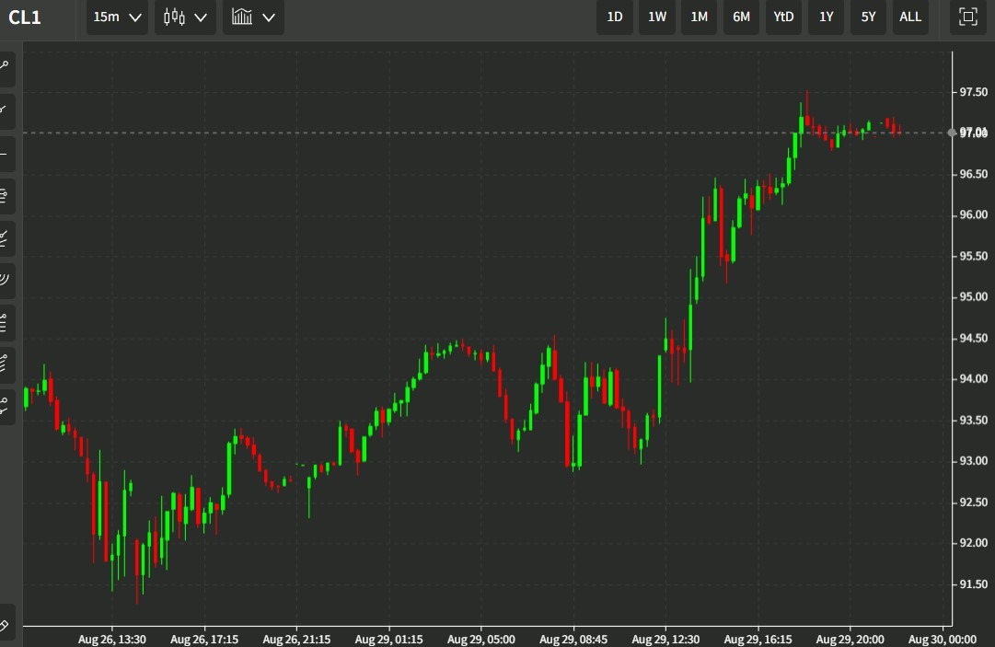Screen dimensions: 995x647
Task: Click the 94.50 price axis label
Action: click(973, 338)
